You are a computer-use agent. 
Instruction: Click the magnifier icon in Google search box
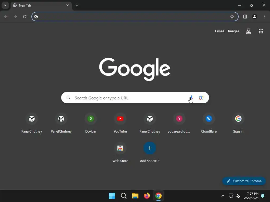(69, 98)
